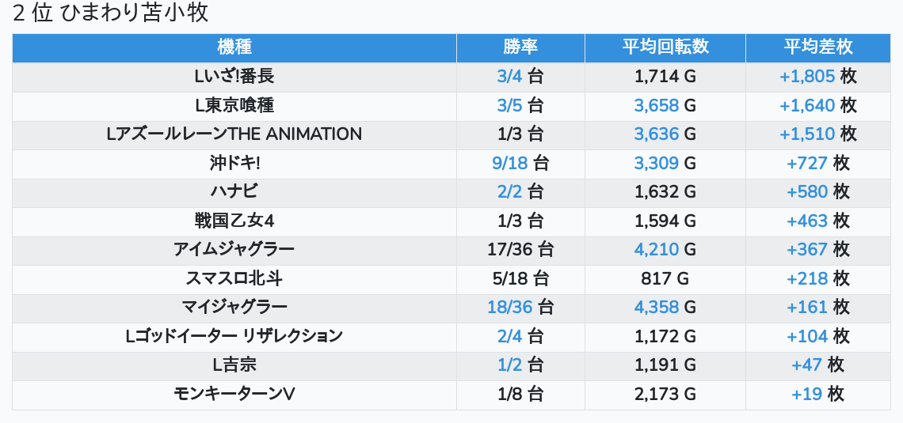Image resolution: width=903 pixels, height=423 pixels.
Task: Select the L東京喰種 machine name
Action: tap(234, 105)
